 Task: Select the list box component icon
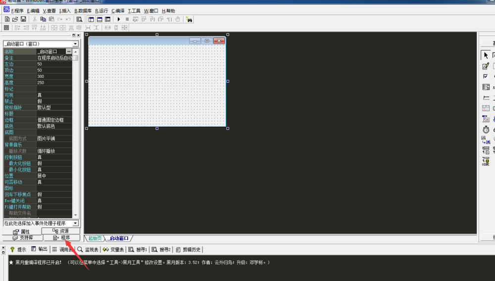click(486, 87)
